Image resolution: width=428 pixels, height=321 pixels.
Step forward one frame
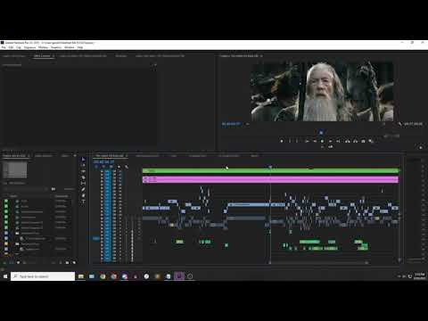pos(330,141)
